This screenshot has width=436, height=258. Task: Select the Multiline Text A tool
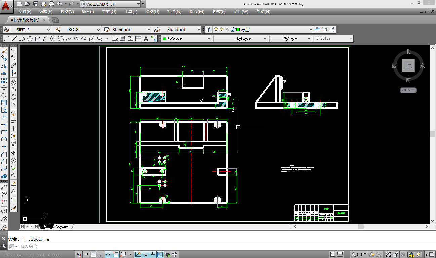tap(146, 39)
